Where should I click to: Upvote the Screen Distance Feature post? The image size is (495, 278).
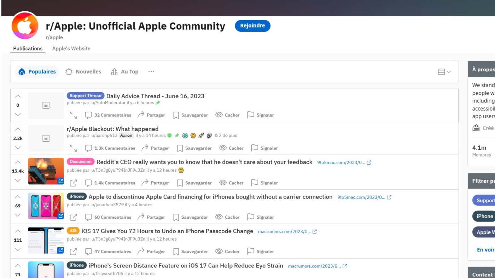[18, 266]
